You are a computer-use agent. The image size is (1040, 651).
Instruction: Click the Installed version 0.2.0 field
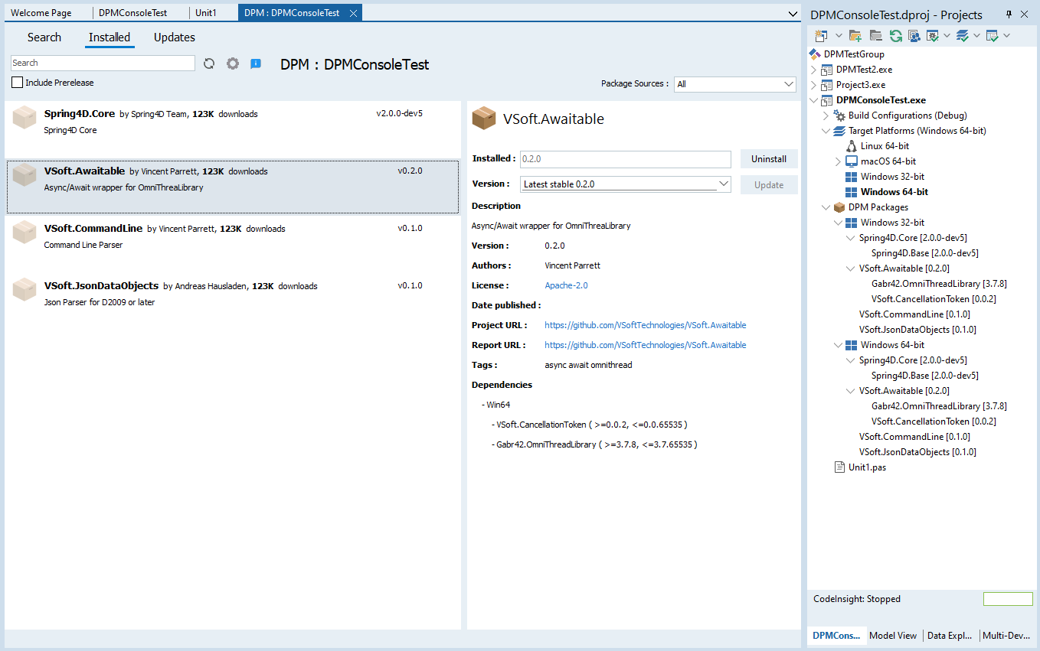click(626, 159)
